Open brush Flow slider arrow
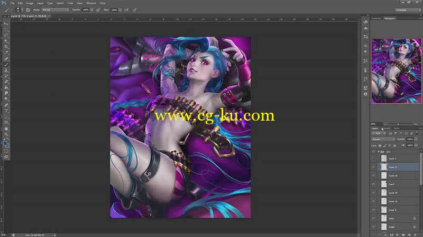The width and height of the screenshot is (423, 237). 120,10
